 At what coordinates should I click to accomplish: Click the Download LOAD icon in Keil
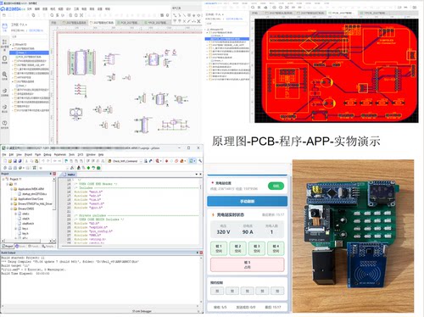tap(34, 168)
